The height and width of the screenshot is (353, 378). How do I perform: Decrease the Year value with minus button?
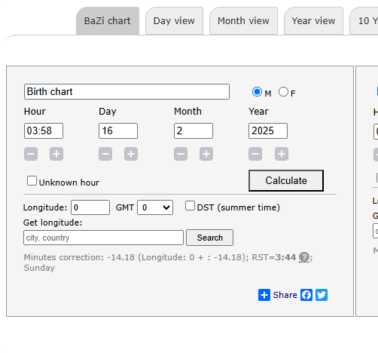tap(255, 154)
